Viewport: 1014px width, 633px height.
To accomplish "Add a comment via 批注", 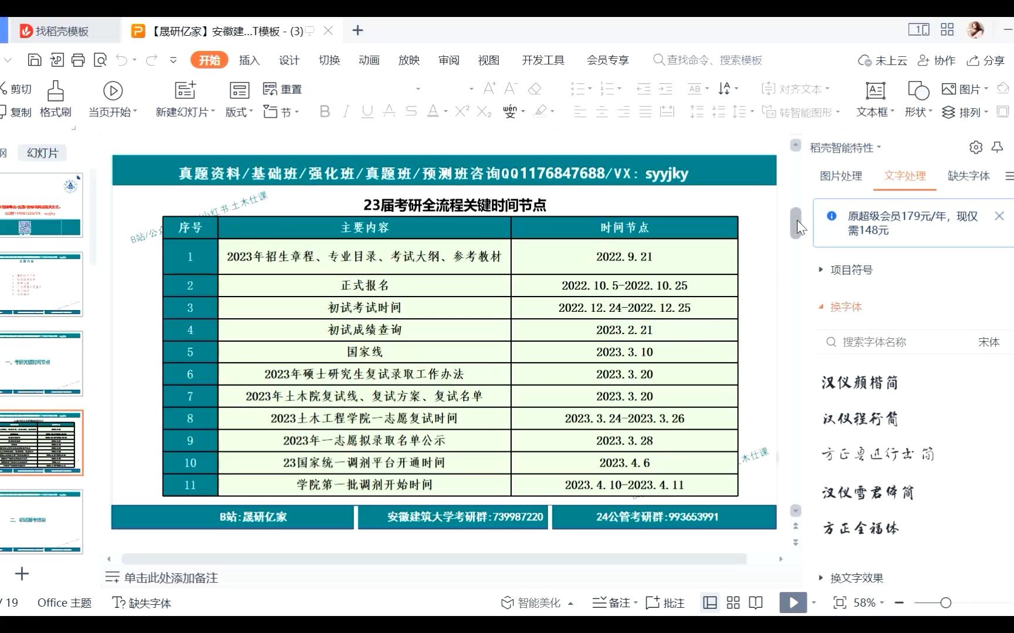I will pos(665,603).
